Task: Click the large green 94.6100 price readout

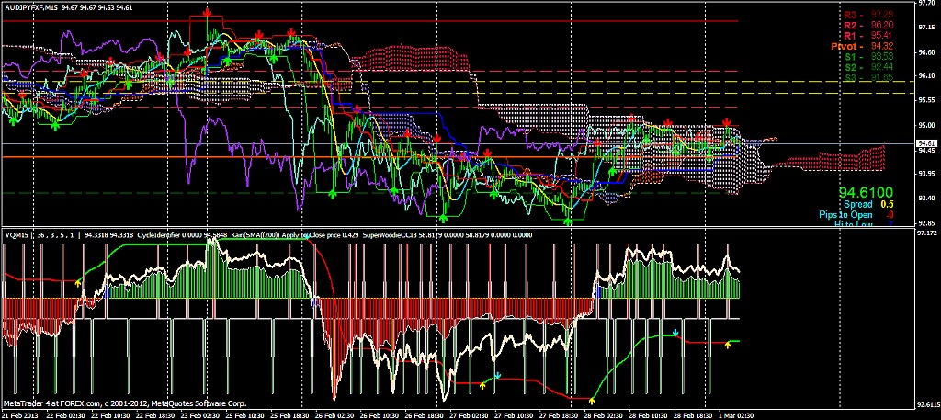Action: pyautogui.click(x=866, y=193)
